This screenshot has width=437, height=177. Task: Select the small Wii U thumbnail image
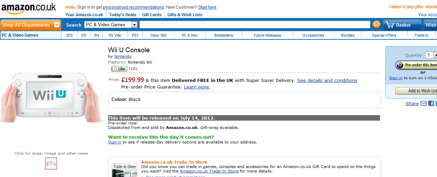(51, 164)
